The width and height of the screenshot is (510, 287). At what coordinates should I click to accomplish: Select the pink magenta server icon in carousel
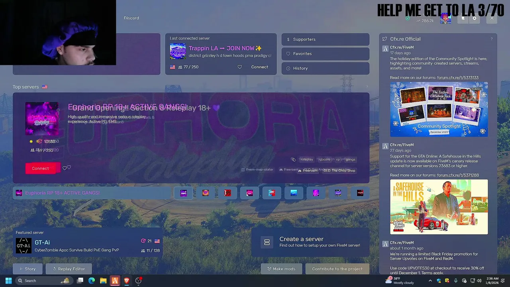pyautogui.click(x=250, y=193)
